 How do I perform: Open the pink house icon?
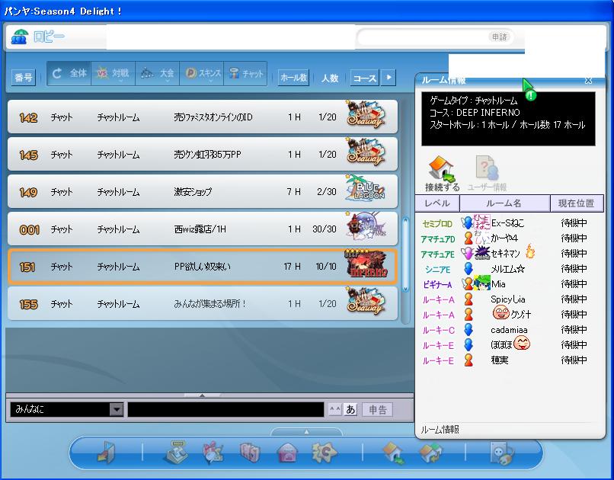288,453
